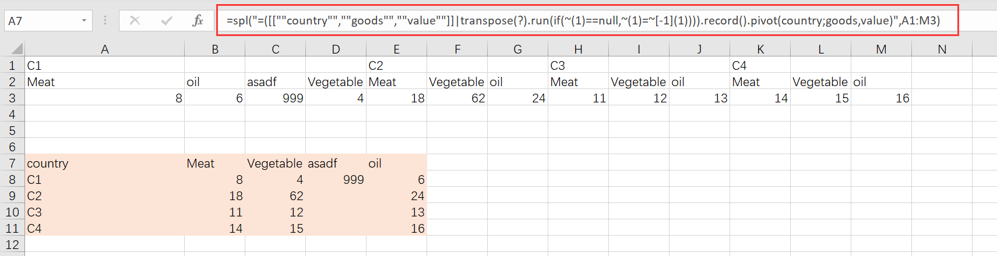The height and width of the screenshot is (256, 997).
Task: Select column A header
Action: tap(105, 49)
